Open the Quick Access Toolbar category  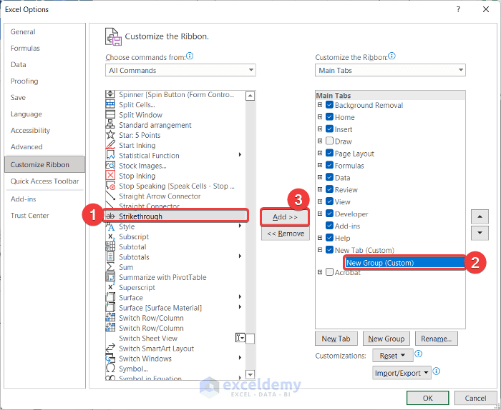pyautogui.click(x=44, y=181)
